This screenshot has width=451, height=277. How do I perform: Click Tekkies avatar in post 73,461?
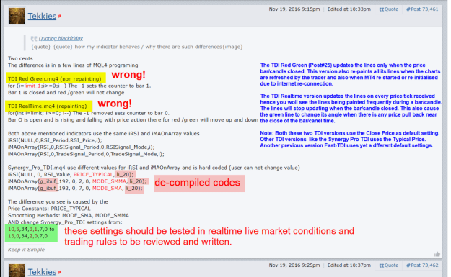tap(17, 16)
